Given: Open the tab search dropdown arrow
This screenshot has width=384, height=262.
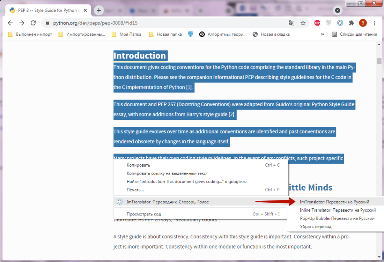Looking at the screenshot, I should pyautogui.click(x=338, y=11).
